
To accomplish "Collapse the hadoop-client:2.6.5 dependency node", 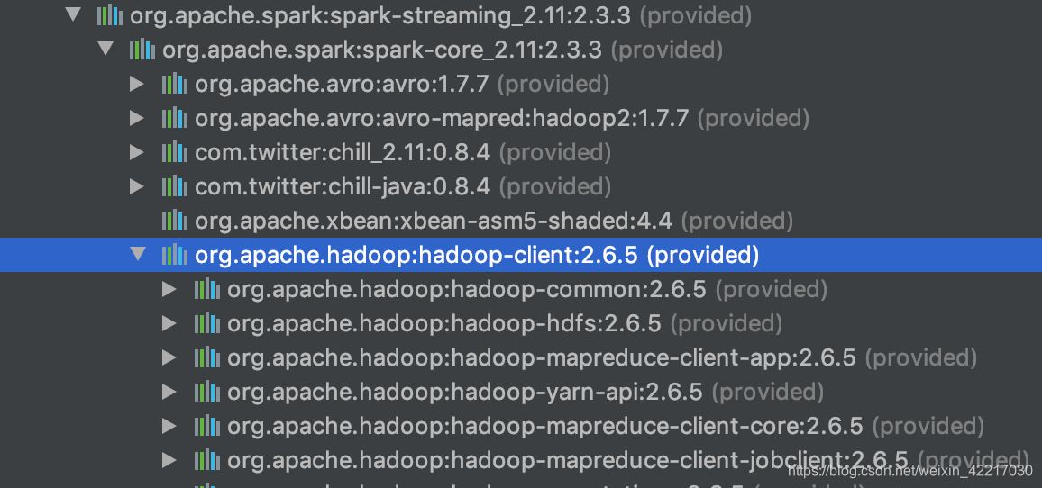I will [138, 254].
